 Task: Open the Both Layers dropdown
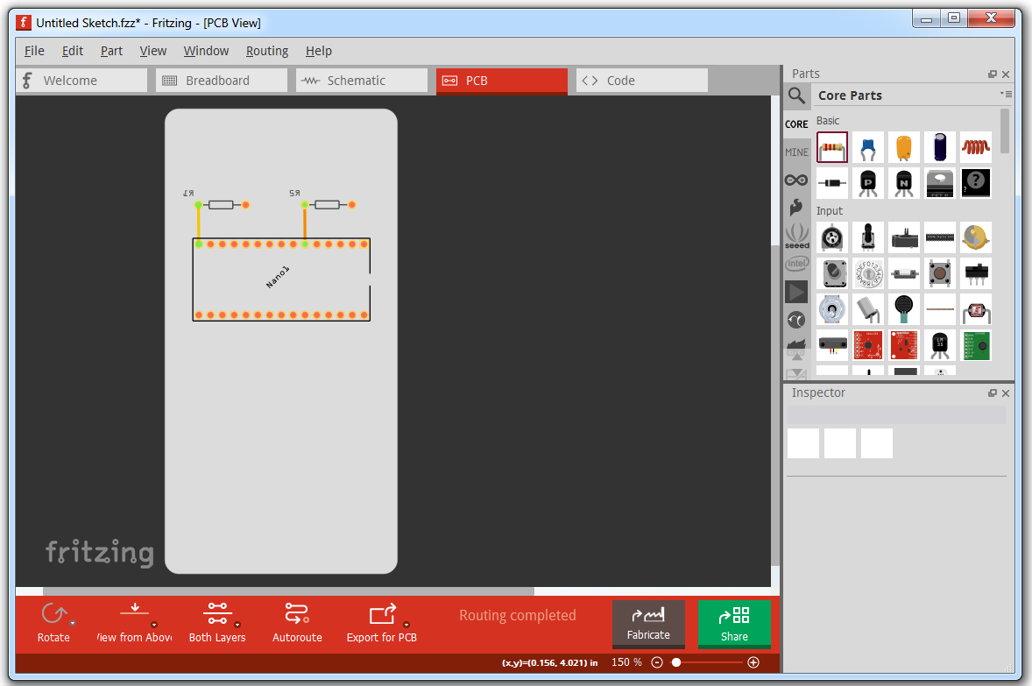click(237, 625)
